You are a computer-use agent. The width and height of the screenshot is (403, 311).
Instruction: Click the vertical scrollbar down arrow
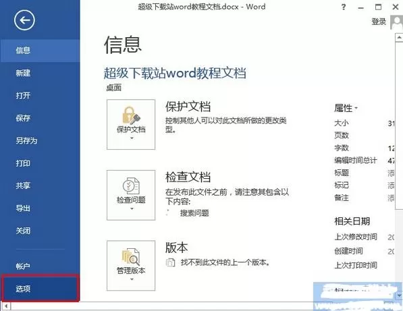399,295
